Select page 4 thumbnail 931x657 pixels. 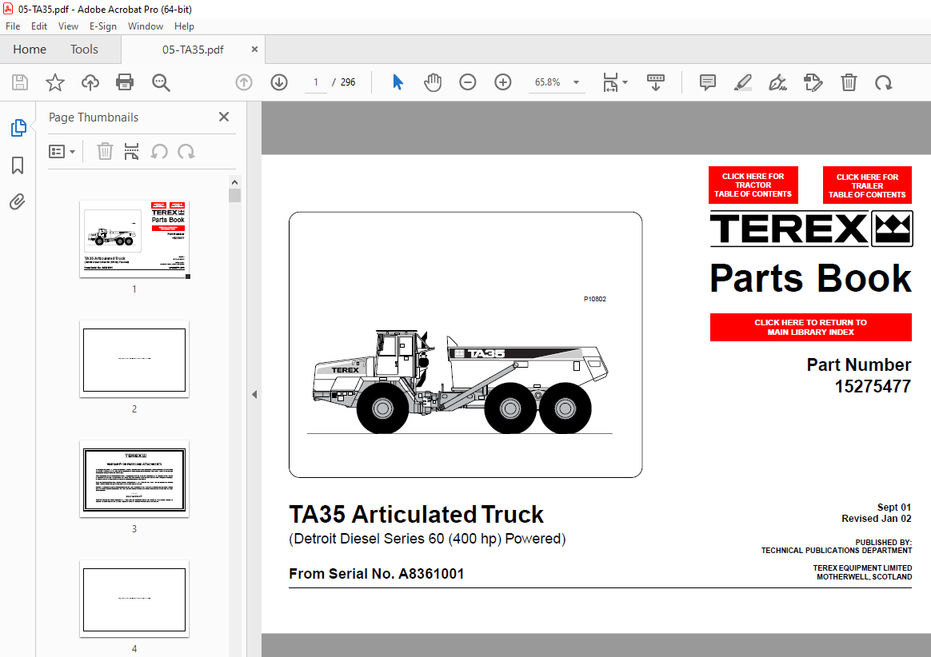[x=135, y=599]
